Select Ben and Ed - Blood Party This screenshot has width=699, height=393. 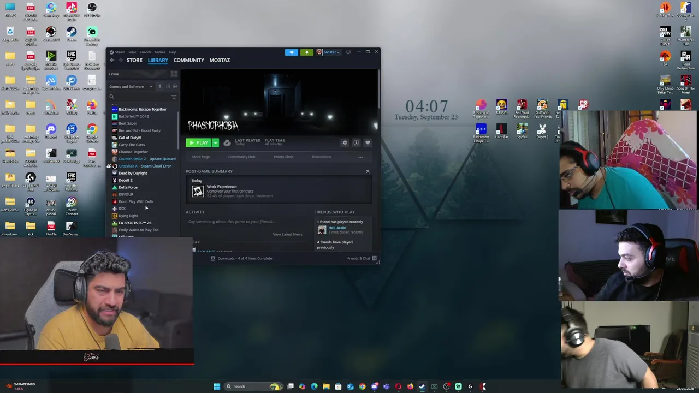point(139,130)
